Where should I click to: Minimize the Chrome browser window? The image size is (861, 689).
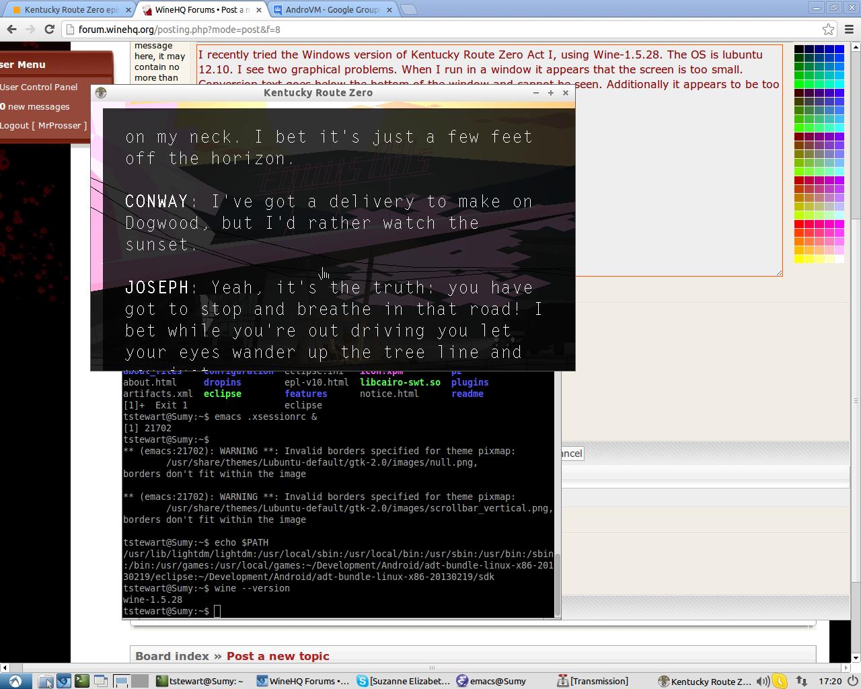click(817, 8)
